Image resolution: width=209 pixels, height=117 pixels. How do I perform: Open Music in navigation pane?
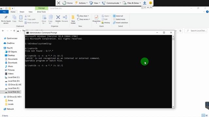(x=9, y=66)
